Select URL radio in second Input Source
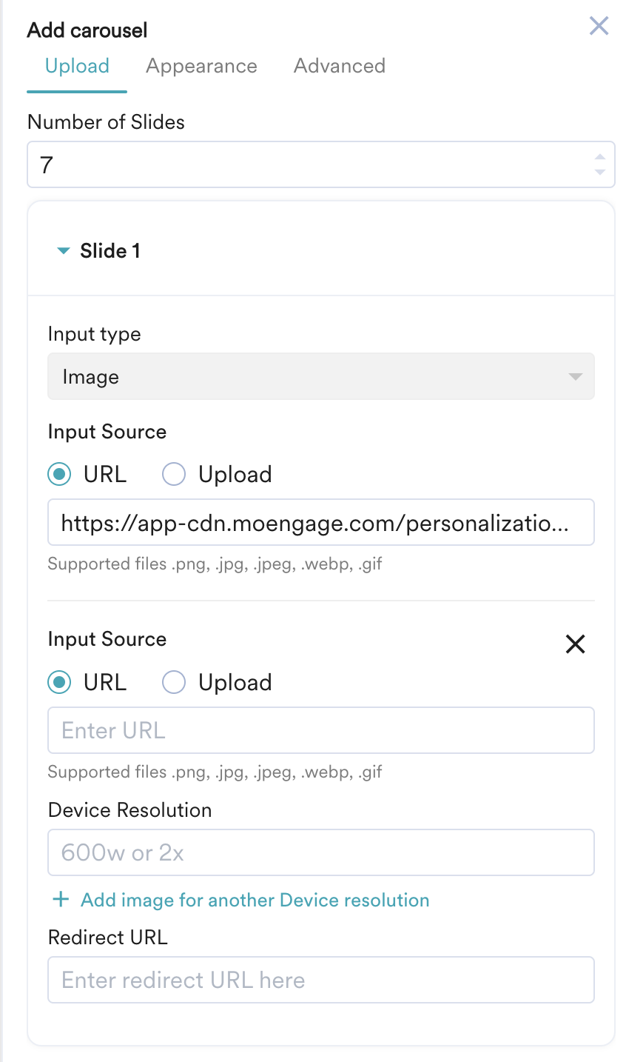The image size is (626, 1062). click(59, 682)
